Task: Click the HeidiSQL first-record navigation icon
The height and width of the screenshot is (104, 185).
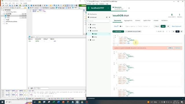Action: tap(34, 5)
